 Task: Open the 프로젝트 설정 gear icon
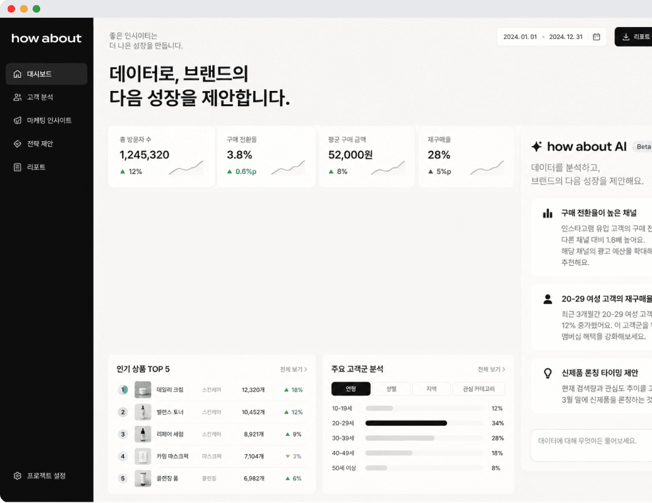[x=17, y=475]
